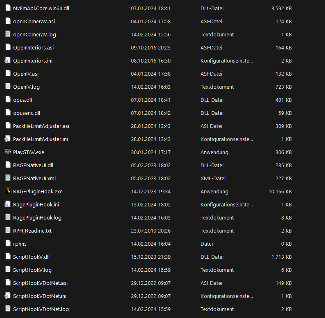Image resolution: width=325 pixels, height=318 pixels.
Task: Select file name openCameraV.asi
Action: tap(34, 22)
